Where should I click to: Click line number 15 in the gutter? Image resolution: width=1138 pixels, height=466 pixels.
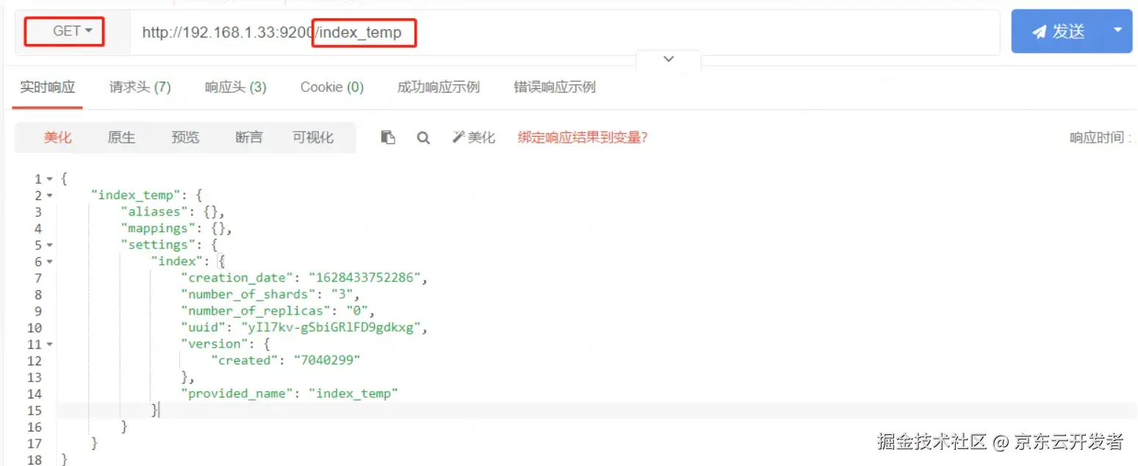[x=35, y=410]
